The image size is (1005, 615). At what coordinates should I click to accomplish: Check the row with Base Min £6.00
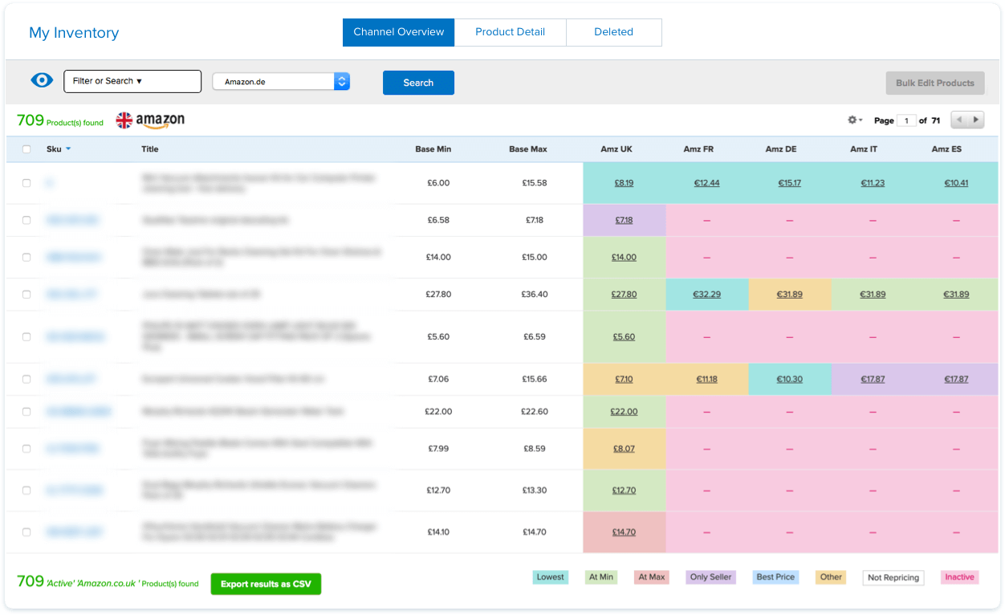26,183
